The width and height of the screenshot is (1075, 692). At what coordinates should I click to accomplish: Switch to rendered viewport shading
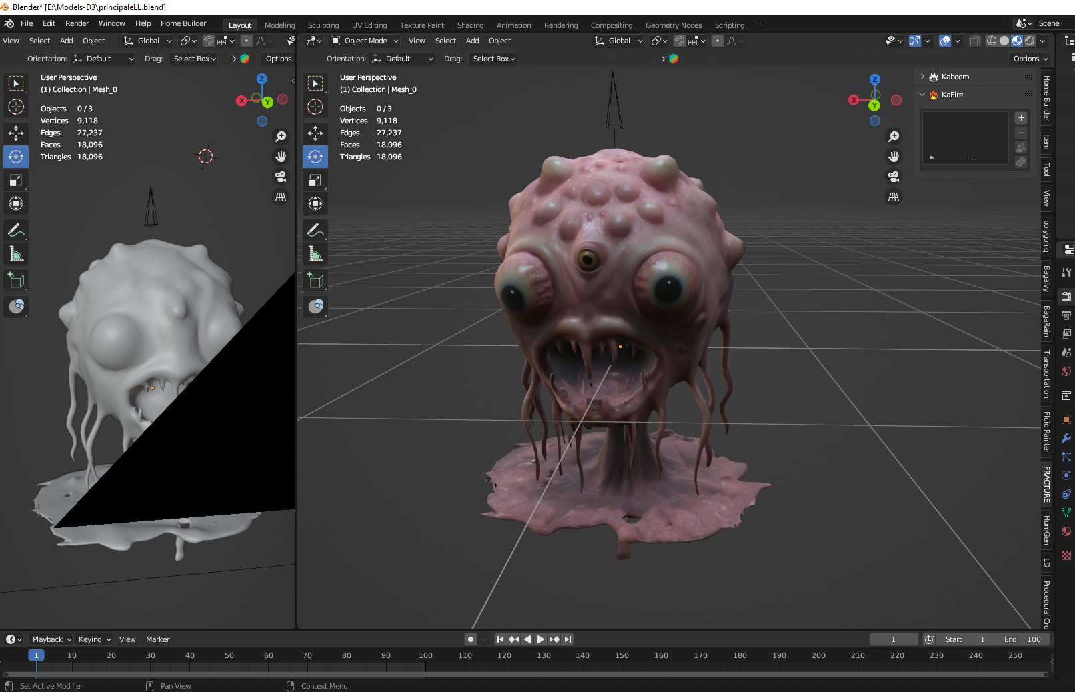(1030, 41)
